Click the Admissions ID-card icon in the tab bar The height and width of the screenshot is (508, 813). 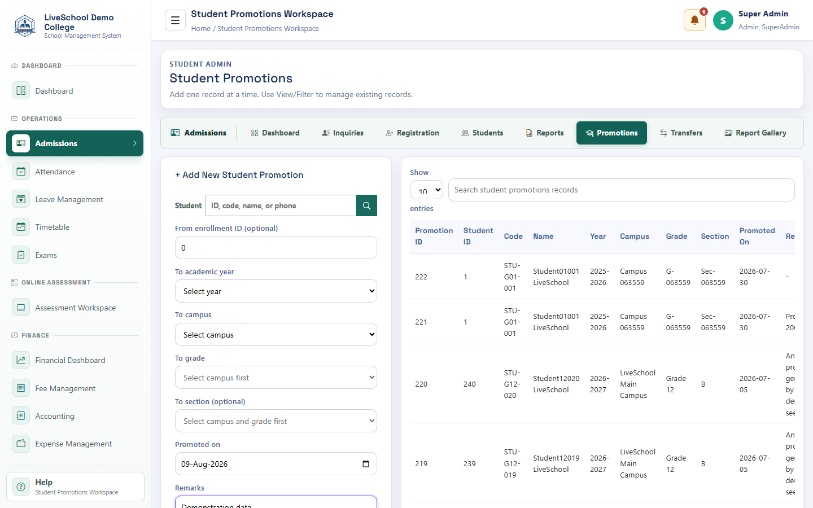[x=176, y=133]
